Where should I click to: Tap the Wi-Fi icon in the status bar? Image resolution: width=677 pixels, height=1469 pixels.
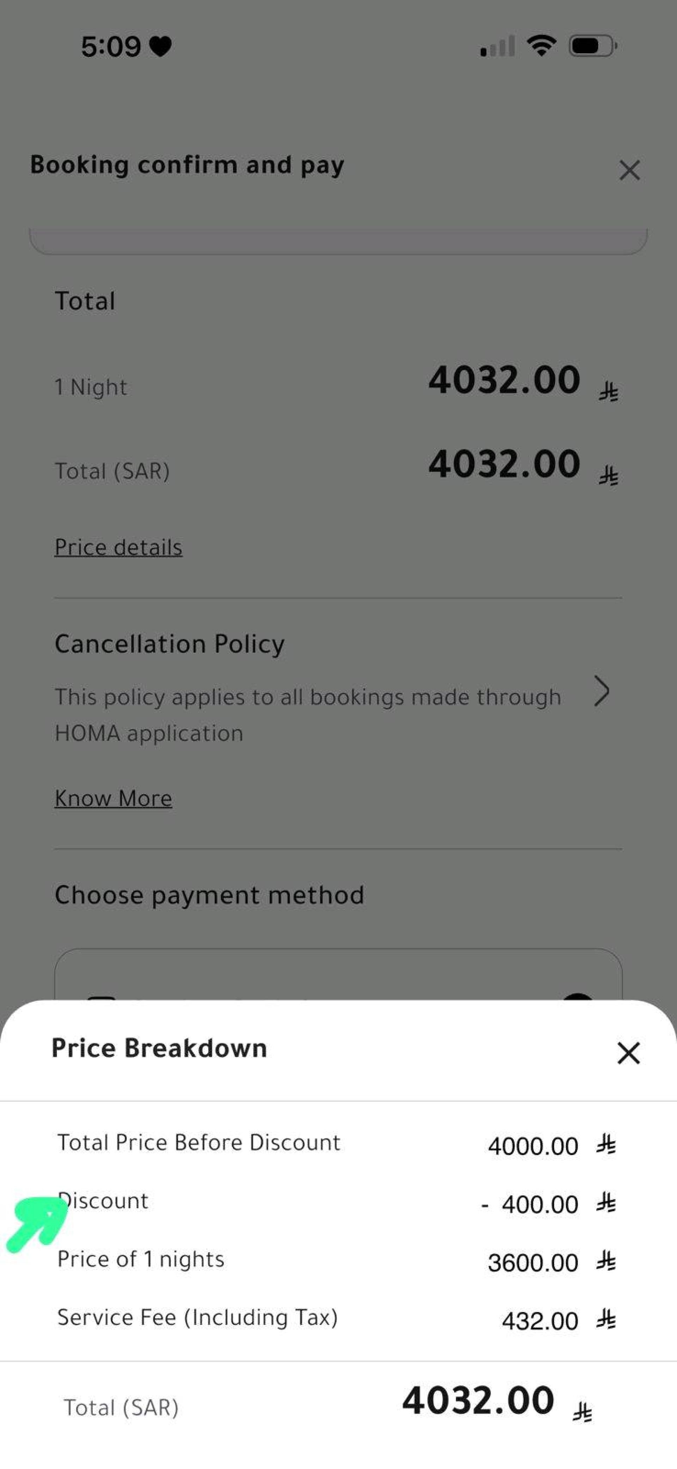click(x=541, y=46)
